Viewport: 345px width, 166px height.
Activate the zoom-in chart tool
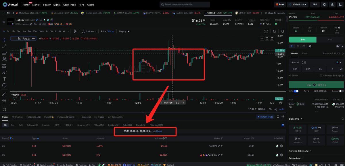(4, 101)
